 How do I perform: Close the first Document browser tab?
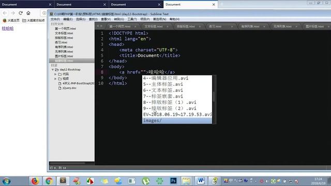coord(50,5)
